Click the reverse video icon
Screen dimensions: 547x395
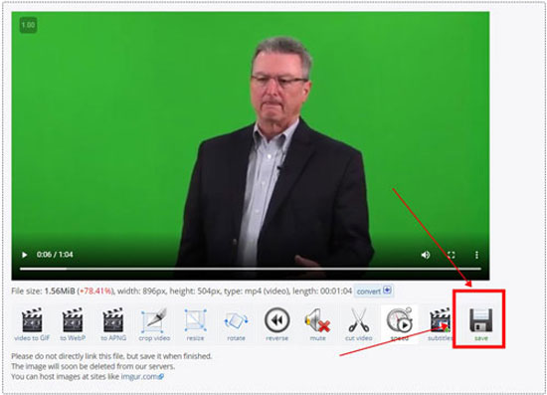(276, 323)
